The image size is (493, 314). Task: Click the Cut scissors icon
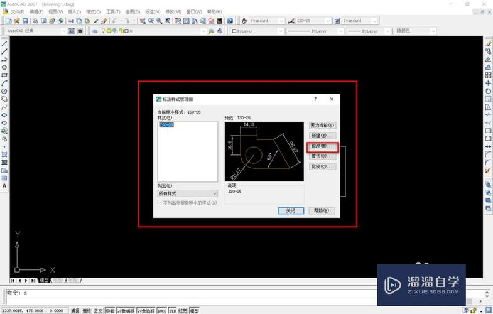[71, 21]
